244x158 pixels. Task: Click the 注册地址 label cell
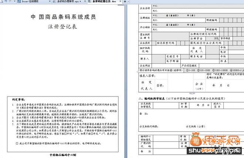145,18
